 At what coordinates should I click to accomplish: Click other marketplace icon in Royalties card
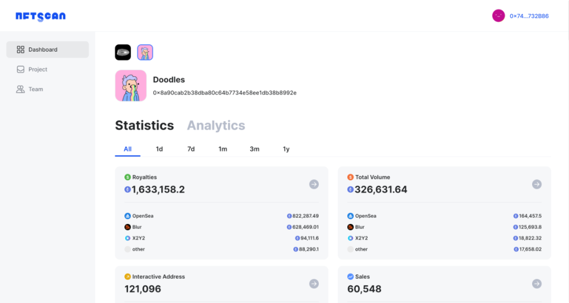127,249
